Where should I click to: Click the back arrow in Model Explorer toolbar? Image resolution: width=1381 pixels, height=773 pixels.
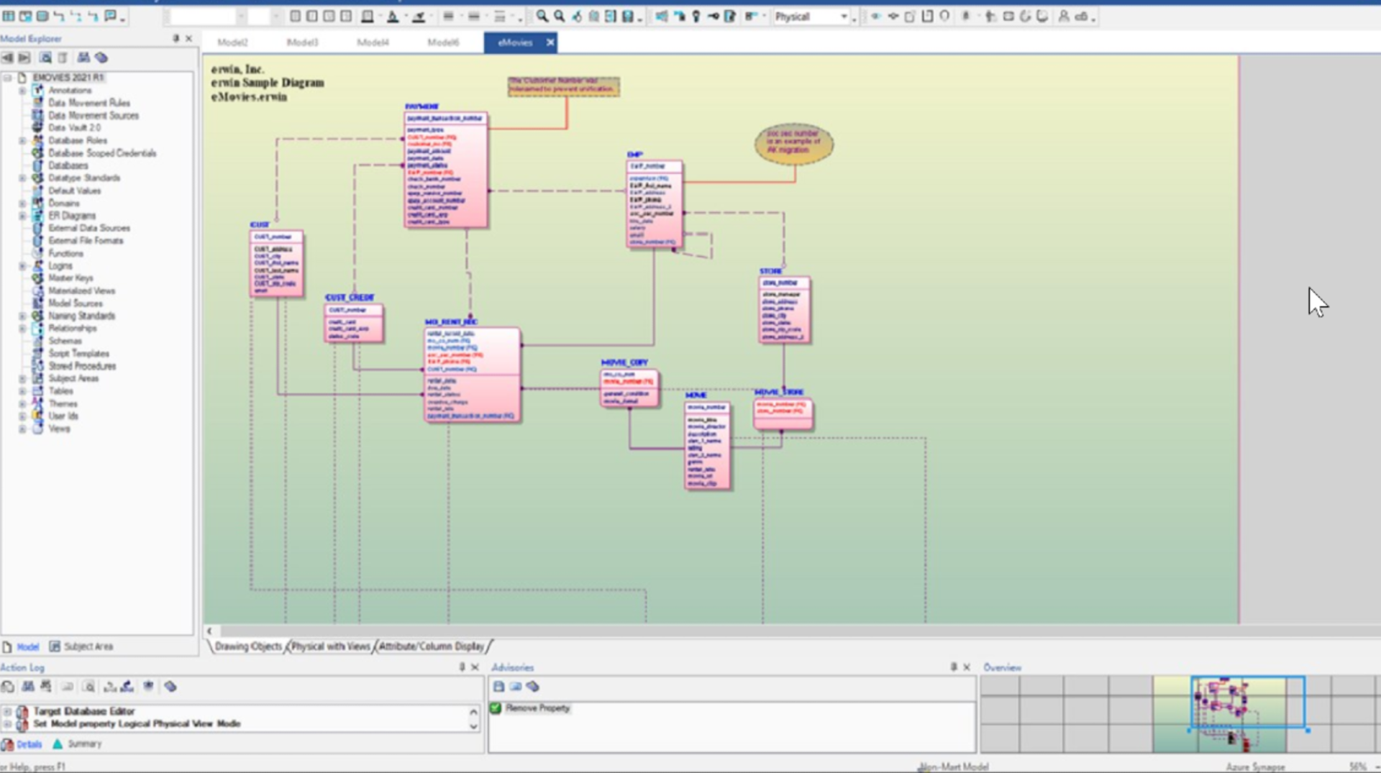[7, 58]
